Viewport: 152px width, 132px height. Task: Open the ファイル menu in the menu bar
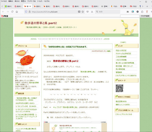[x=4, y=1]
